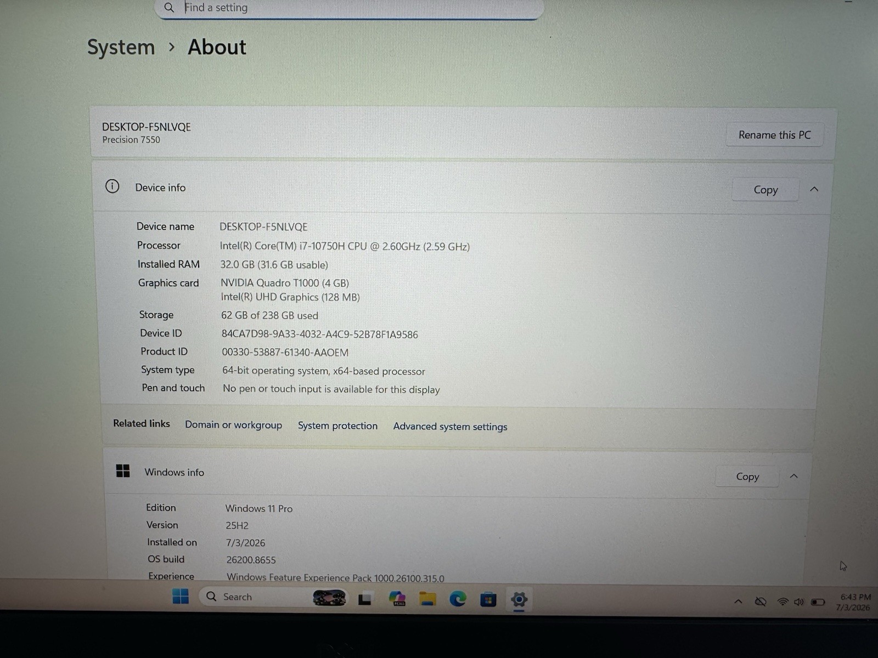Click the OS build value 26200.8655
The width and height of the screenshot is (878, 658).
point(251,560)
